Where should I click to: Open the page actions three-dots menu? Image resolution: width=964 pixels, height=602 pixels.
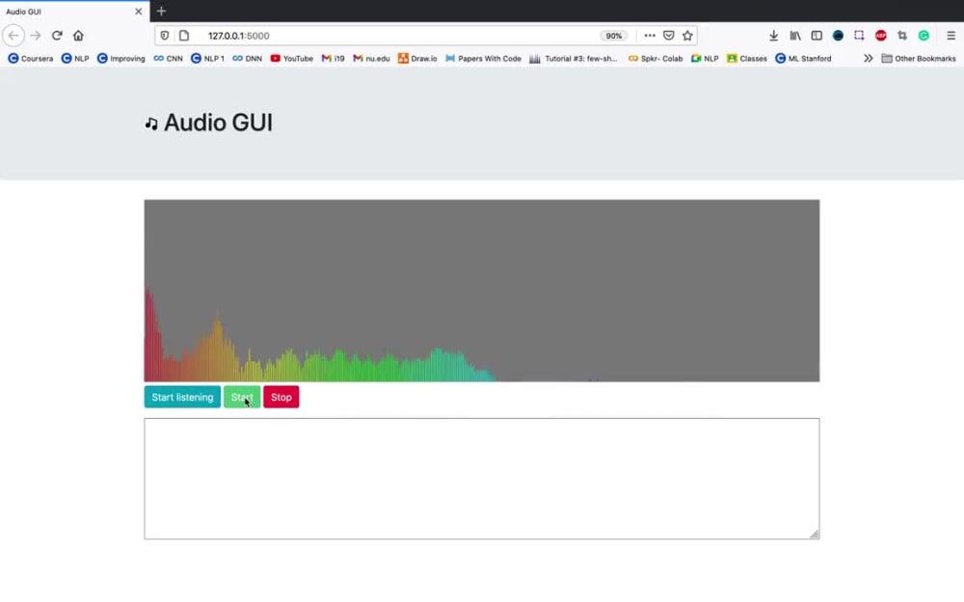[650, 36]
